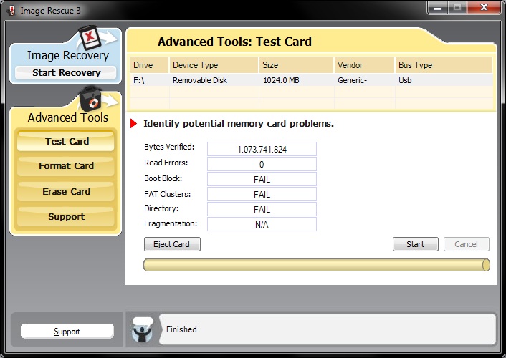Click the Start button to test card

click(x=415, y=244)
